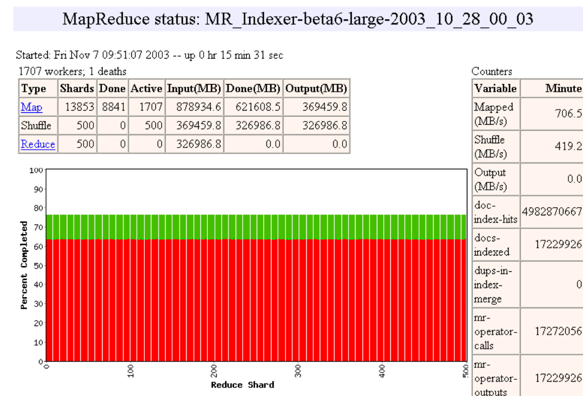Select the Started timestamp line
The height and width of the screenshot is (396, 583).
tap(149, 55)
